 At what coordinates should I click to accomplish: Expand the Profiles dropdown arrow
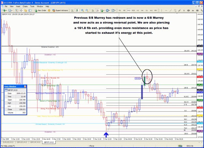pyautogui.click(x=12, y=10)
